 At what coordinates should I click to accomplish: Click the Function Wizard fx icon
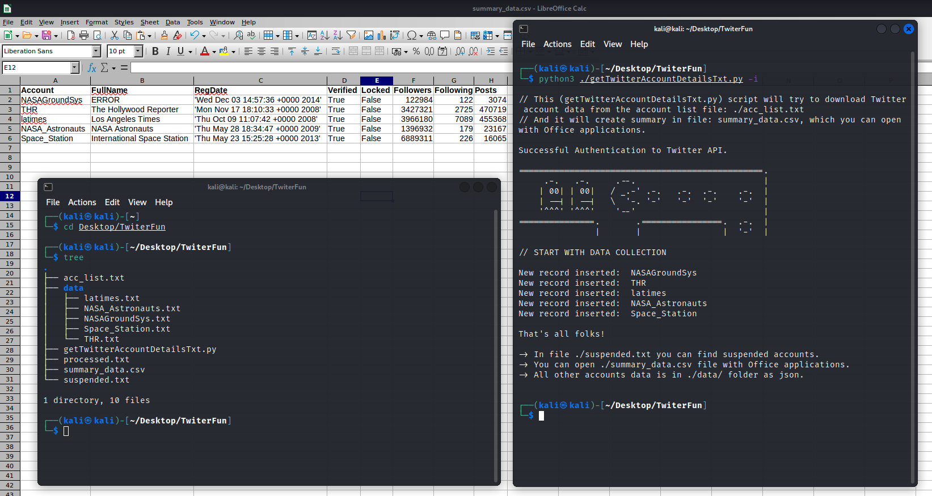coord(92,67)
